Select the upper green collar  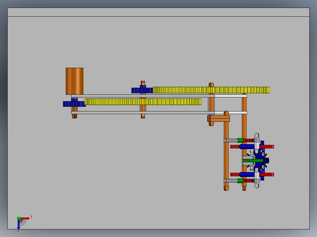(240, 140)
